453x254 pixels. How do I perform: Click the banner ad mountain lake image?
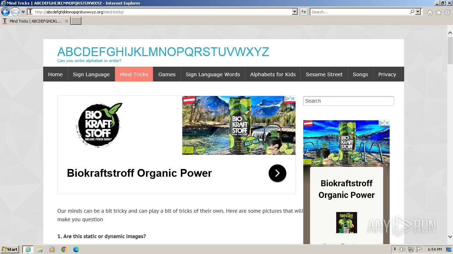239,125
